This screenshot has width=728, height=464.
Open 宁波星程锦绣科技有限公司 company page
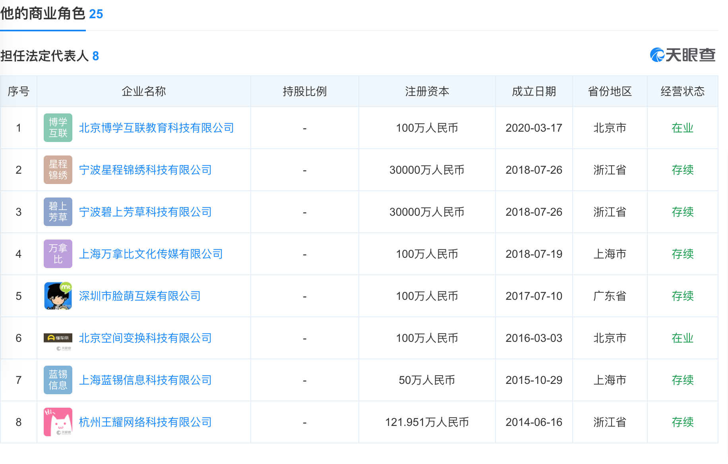click(145, 170)
